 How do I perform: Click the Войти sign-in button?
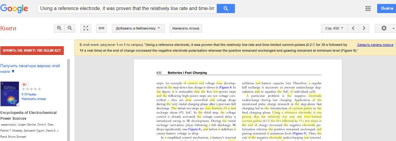point(387,9)
